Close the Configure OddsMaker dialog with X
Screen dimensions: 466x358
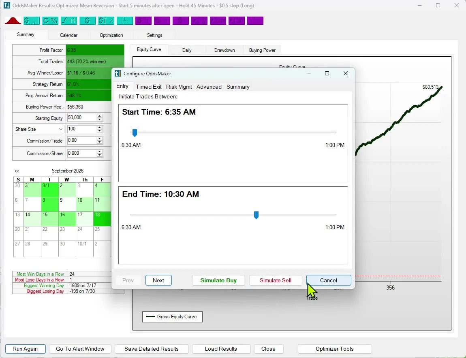pyautogui.click(x=345, y=73)
